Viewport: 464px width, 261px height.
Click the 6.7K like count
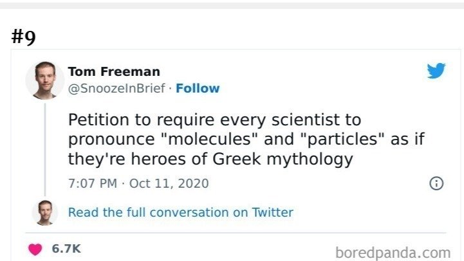[x=66, y=249]
